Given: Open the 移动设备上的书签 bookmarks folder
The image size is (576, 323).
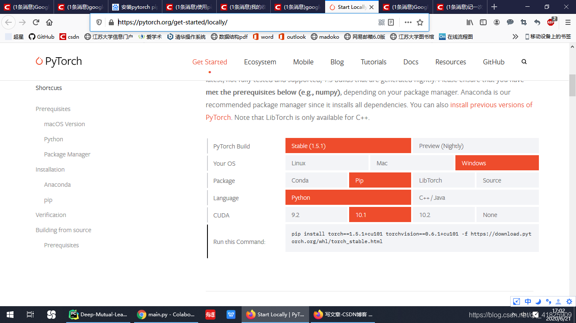Looking at the screenshot, I should 548,37.
